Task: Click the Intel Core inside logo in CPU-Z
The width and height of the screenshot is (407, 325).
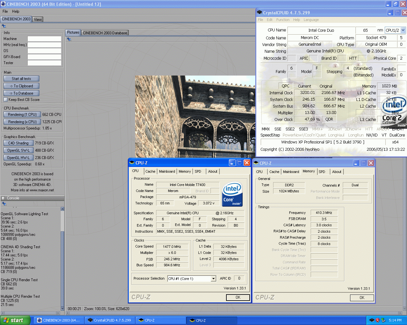Action: tap(232, 194)
